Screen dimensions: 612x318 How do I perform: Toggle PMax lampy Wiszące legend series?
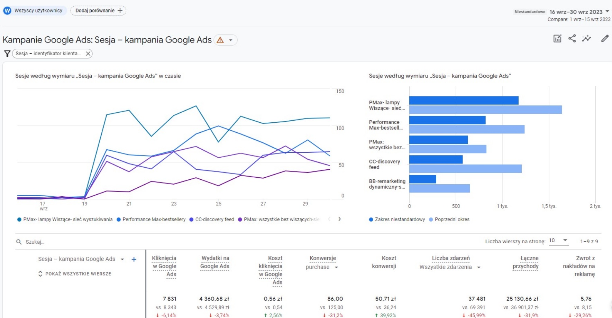(x=65, y=219)
